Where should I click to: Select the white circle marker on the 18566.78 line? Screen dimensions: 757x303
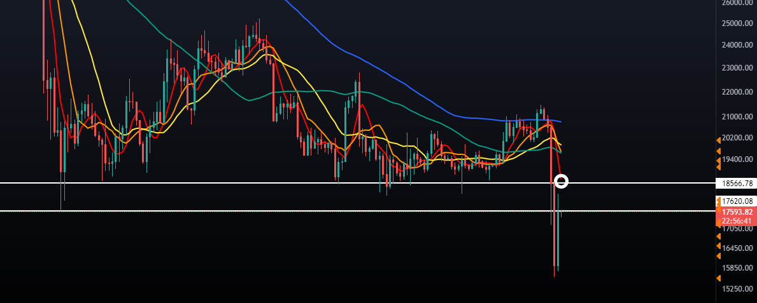tap(562, 182)
